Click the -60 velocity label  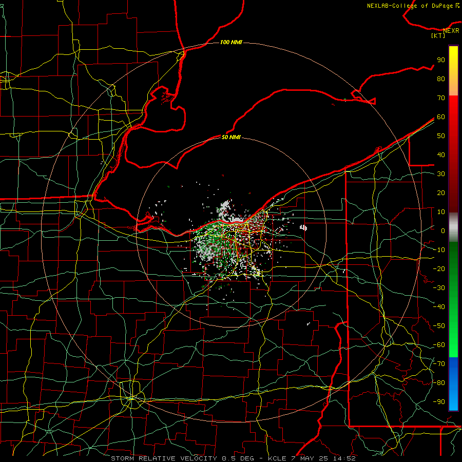(439, 345)
